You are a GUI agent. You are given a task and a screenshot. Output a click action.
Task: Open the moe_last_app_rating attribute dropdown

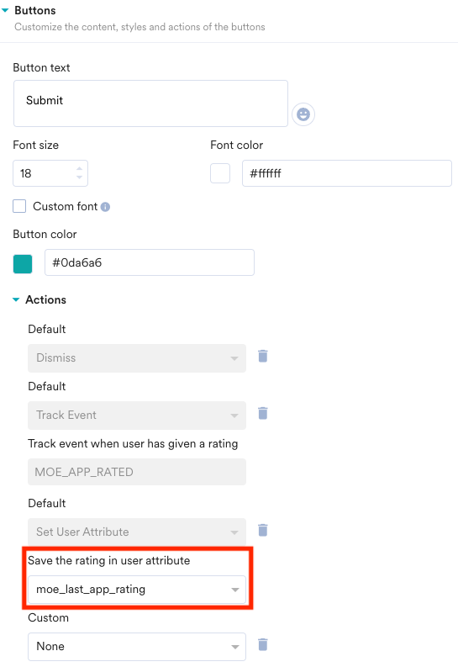(x=137, y=590)
